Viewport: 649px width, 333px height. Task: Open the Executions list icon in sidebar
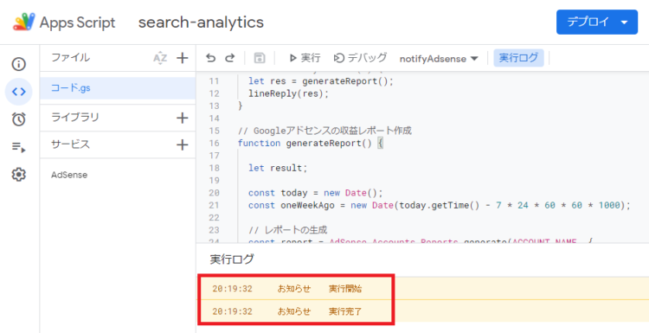(x=19, y=147)
